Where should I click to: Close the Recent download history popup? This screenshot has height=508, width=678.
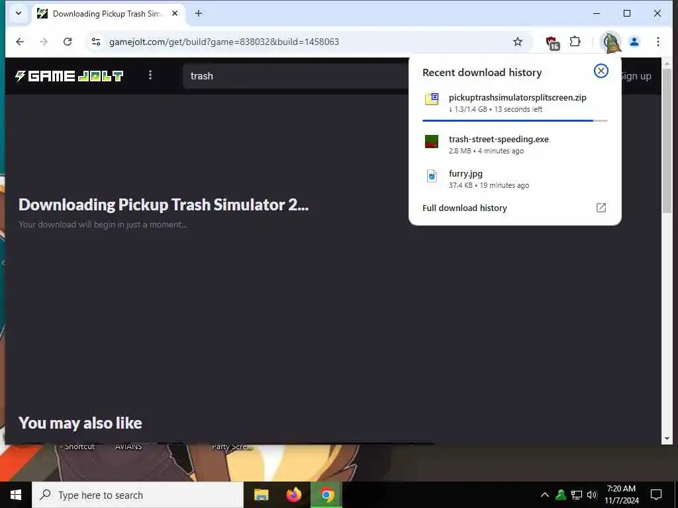(601, 71)
